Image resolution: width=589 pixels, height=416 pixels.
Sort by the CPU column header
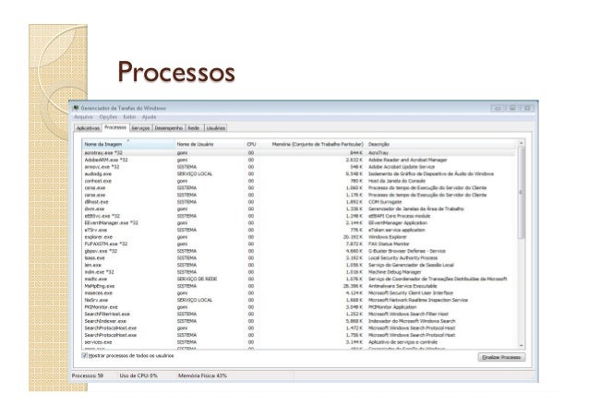pos(251,144)
